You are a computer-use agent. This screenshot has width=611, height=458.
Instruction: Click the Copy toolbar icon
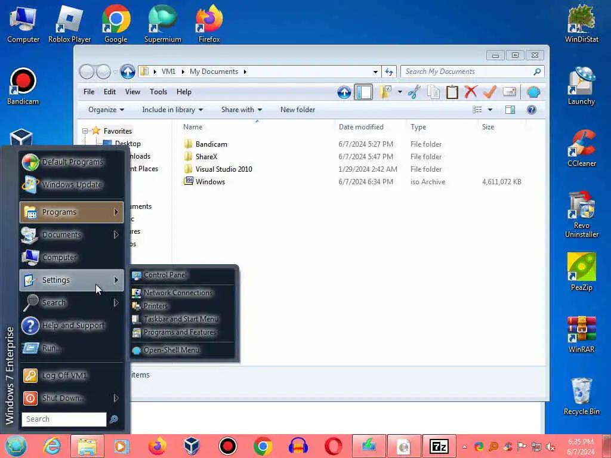tap(433, 92)
